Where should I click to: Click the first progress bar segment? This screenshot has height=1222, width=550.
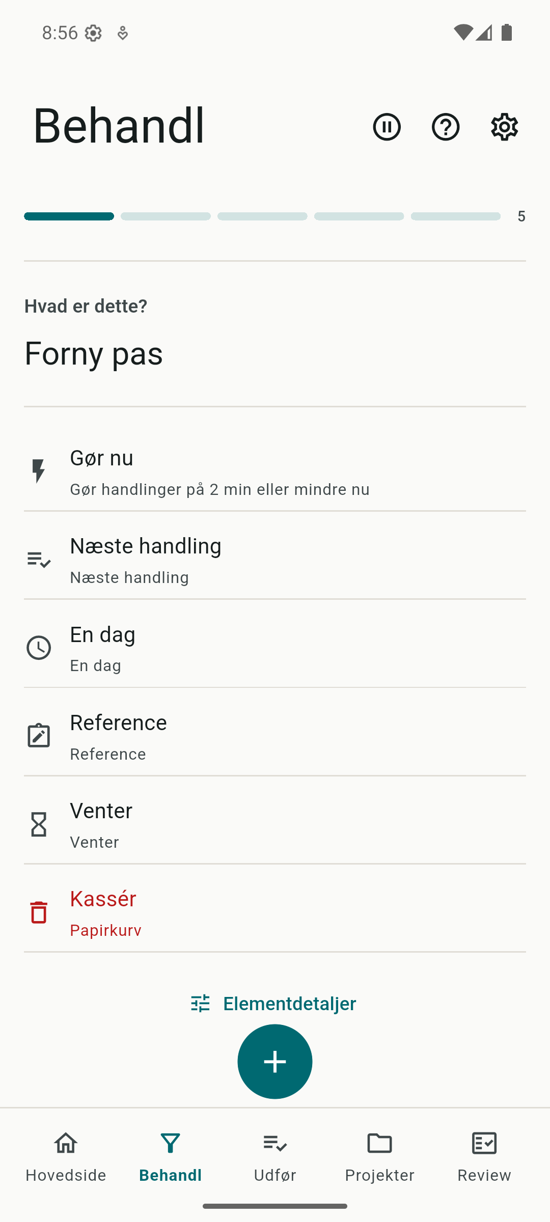pos(69,216)
